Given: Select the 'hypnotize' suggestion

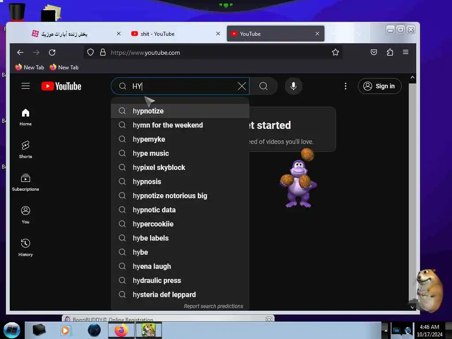Looking at the screenshot, I should click(x=180, y=111).
